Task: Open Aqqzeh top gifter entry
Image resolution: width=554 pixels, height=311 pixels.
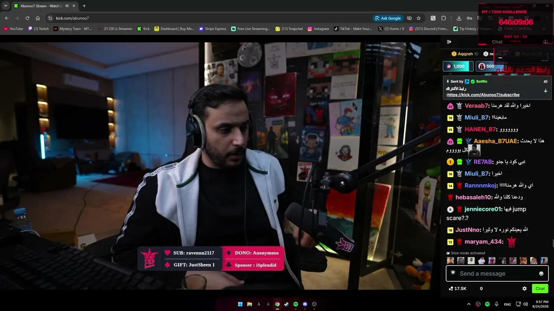Action: [x=465, y=54]
